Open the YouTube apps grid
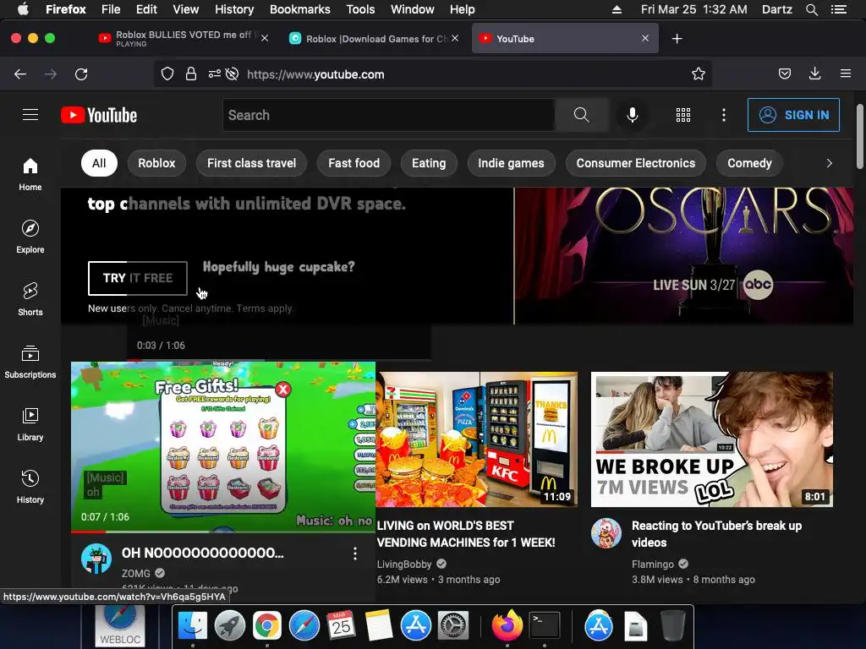This screenshot has height=649, width=866. point(683,115)
